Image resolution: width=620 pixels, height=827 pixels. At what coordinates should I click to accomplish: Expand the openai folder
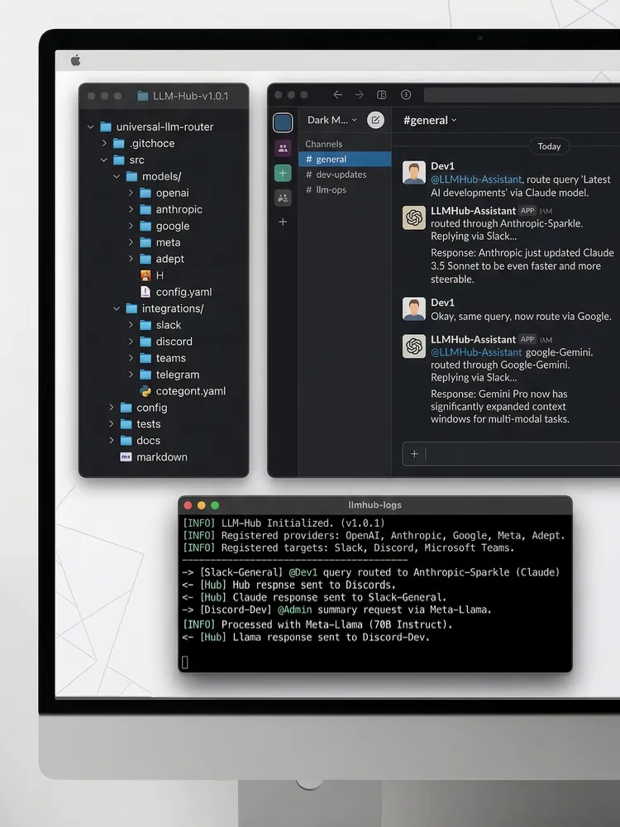pyautogui.click(x=131, y=193)
